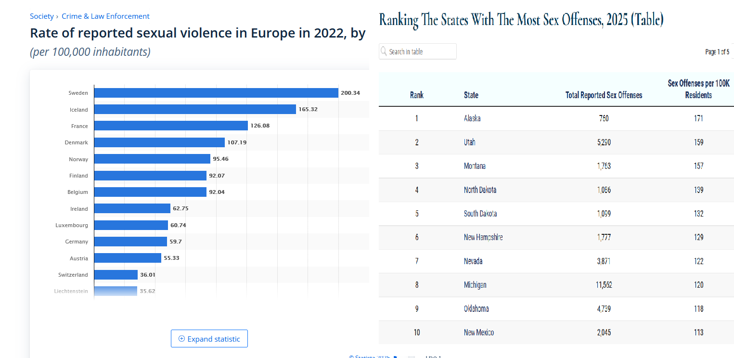Click the Alaska cell in the table

pos(472,118)
